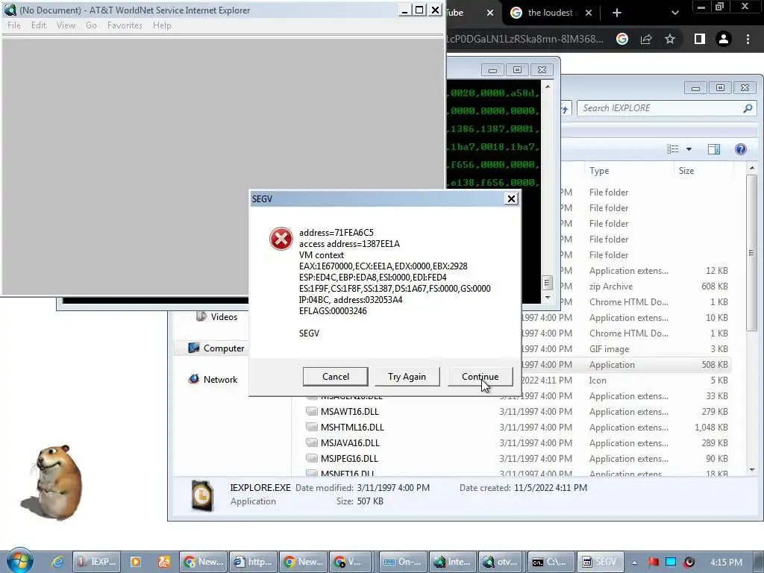Image resolution: width=764 pixels, height=573 pixels.
Task: Click the IEXPLORE.EXE icon in the details pane
Action: 202,495
